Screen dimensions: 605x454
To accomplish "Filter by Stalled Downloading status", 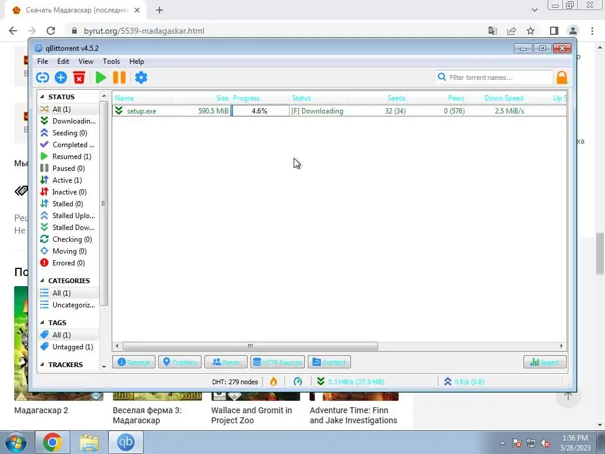I will tap(69, 228).
